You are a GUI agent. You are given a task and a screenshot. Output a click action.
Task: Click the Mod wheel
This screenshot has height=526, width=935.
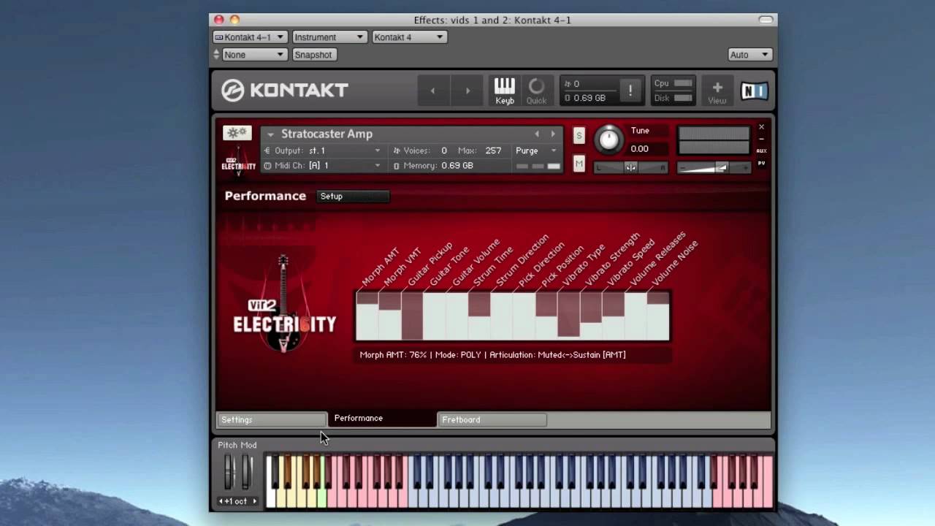246,472
